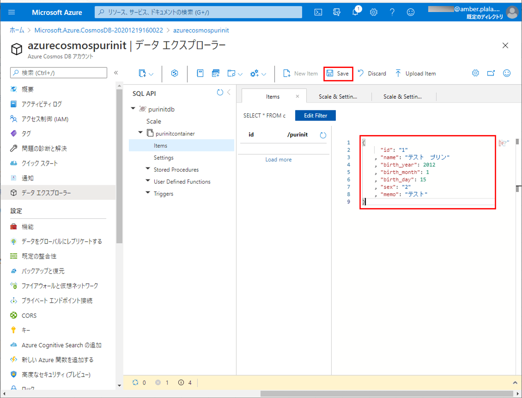The height and width of the screenshot is (398, 522).
Task: Open New Container dropdown arrow
Action: [x=151, y=74]
